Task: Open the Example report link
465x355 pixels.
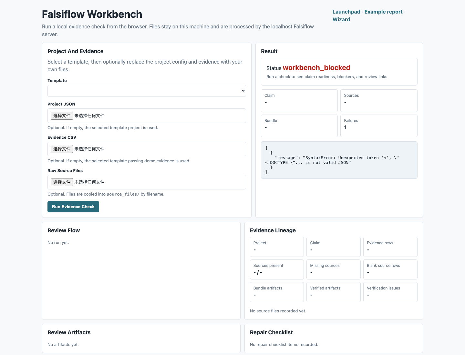Action: 383,12
